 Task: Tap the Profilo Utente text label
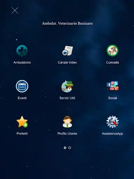click(x=67, y=134)
